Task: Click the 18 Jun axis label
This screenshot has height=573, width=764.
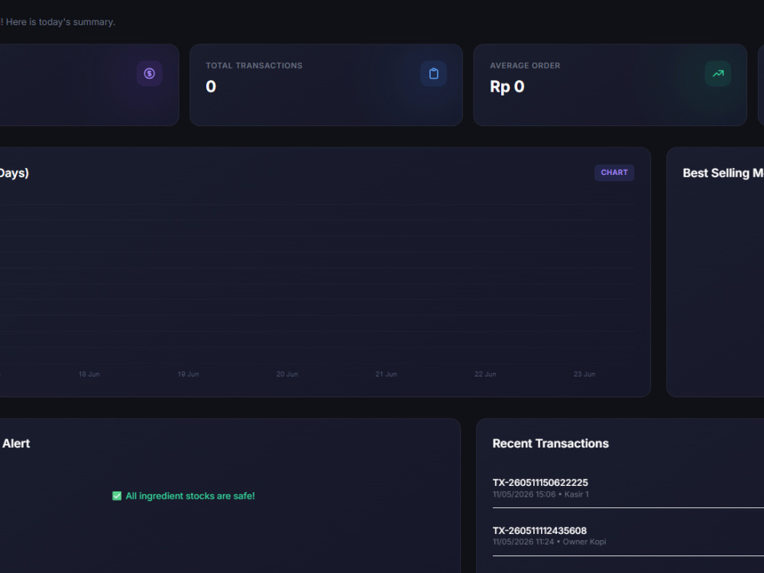Action: point(89,374)
